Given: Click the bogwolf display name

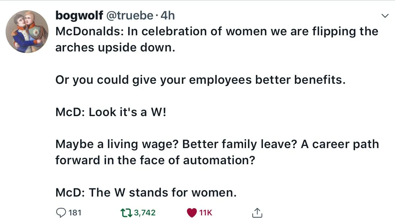Looking at the screenshot, I should [79, 15].
